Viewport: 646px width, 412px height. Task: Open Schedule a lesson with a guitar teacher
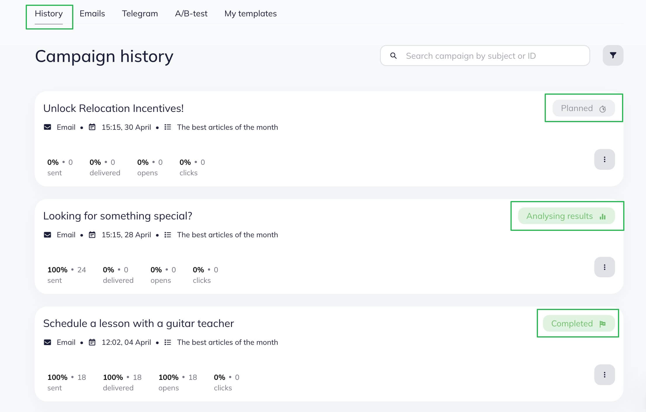(138, 323)
